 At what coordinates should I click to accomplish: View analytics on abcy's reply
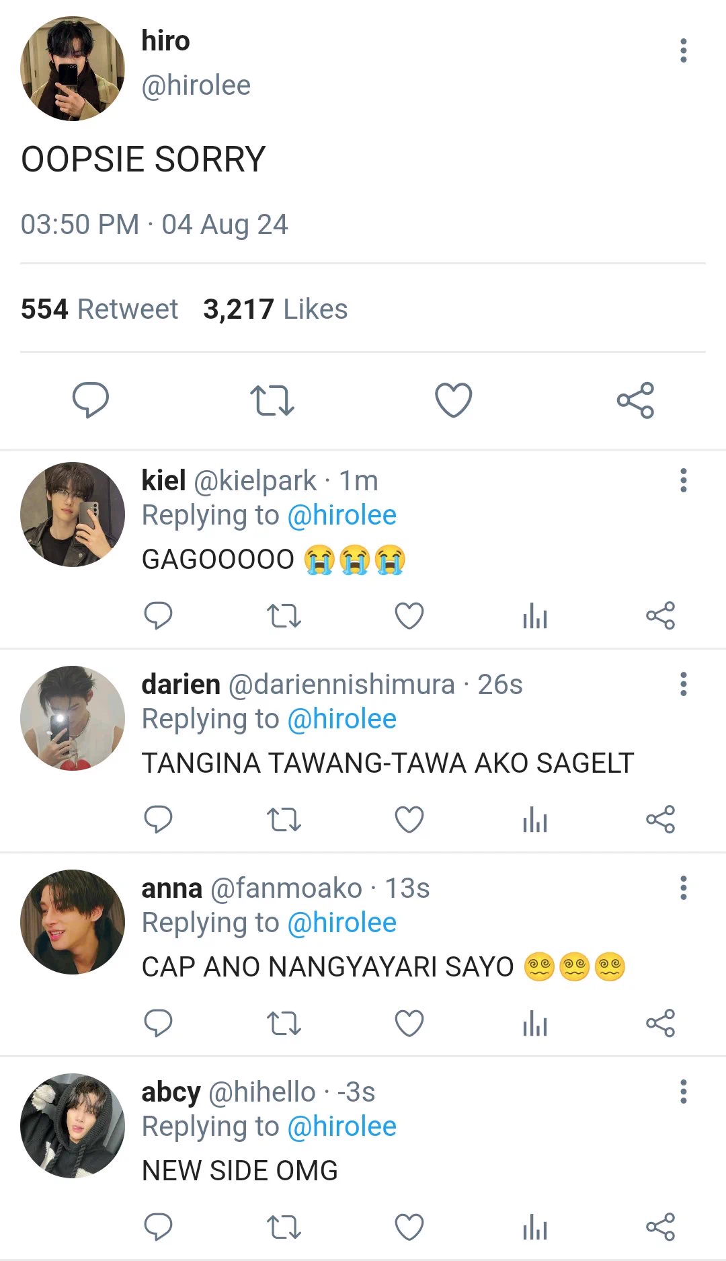(x=535, y=1227)
